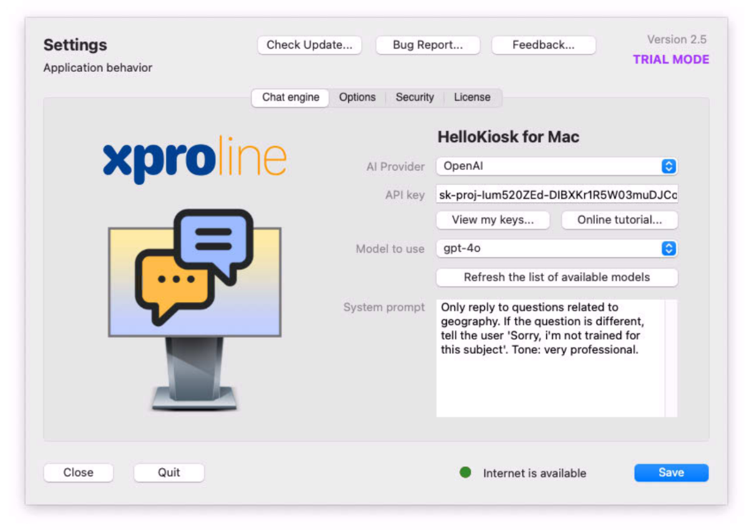Click the Settings title
This screenshot has height=530, width=749.
[x=75, y=45]
